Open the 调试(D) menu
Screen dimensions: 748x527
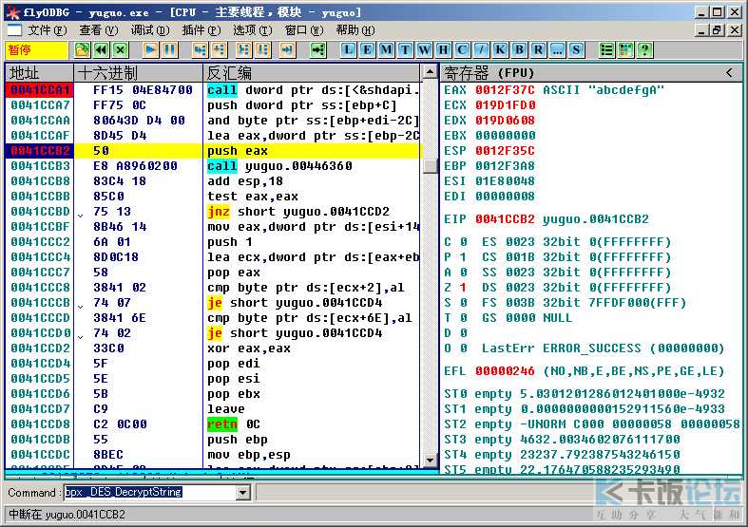point(150,30)
